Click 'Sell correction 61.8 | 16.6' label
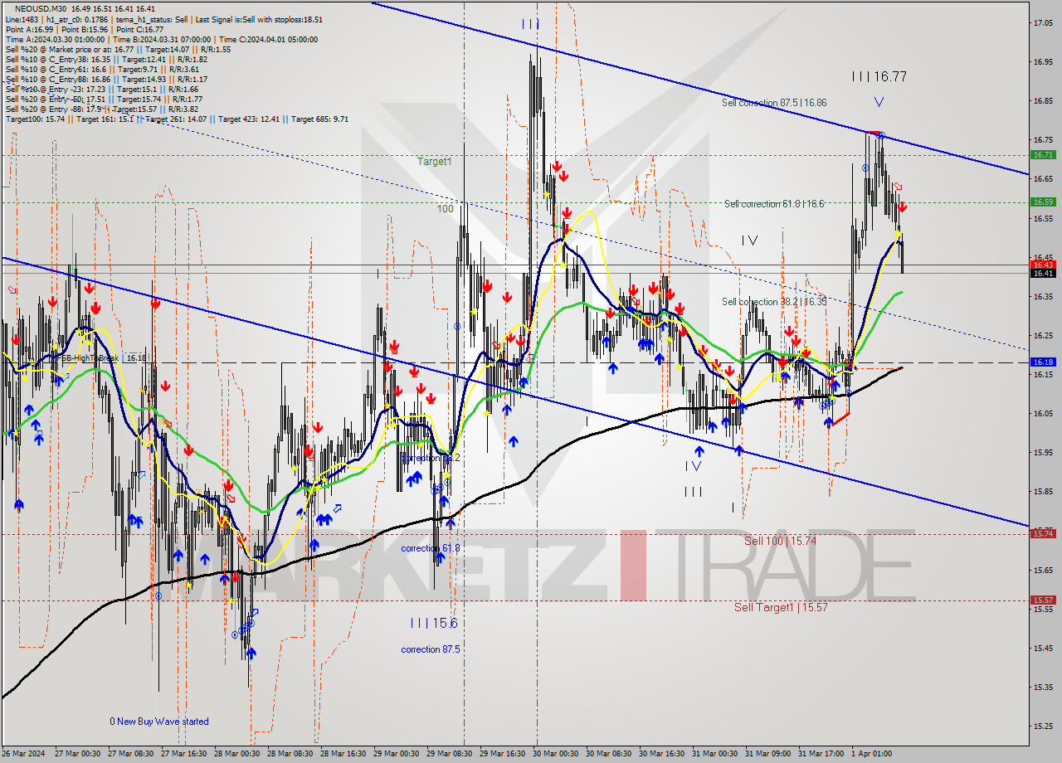 774,203
